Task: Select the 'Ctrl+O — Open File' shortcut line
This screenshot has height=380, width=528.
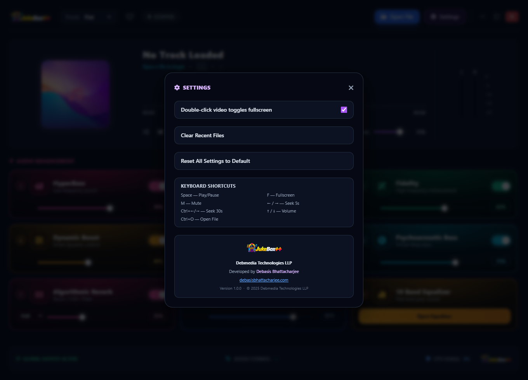Action: pyautogui.click(x=200, y=219)
